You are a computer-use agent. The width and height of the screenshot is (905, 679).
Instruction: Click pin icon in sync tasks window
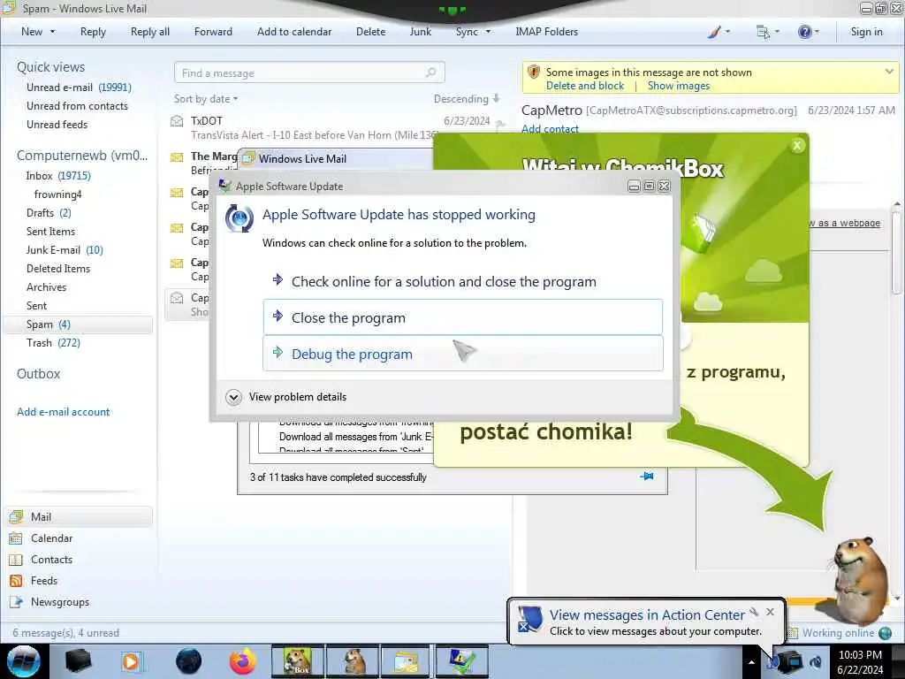646,477
